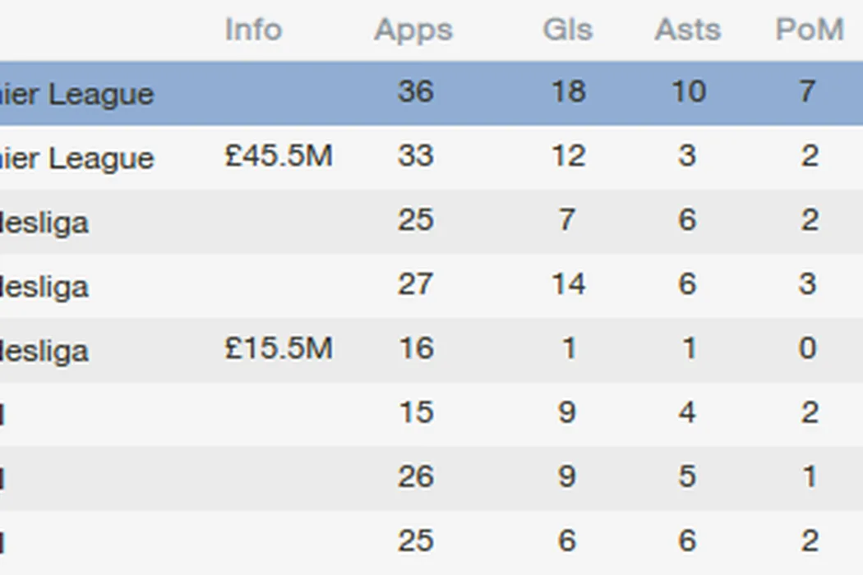This screenshot has width=863, height=575.
Task: Click the £15.5M transfer info value
Action: [278, 348]
